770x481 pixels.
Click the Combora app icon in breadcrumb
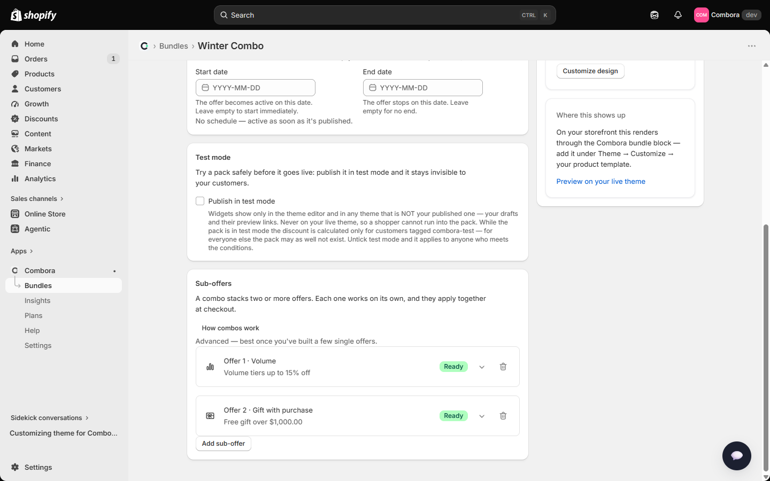(x=144, y=46)
